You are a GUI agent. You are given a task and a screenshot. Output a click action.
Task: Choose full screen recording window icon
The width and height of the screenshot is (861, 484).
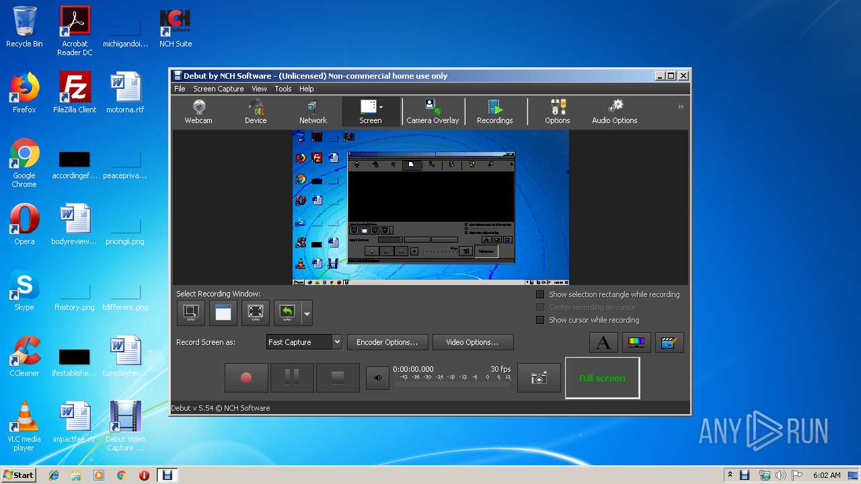click(256, 313)
